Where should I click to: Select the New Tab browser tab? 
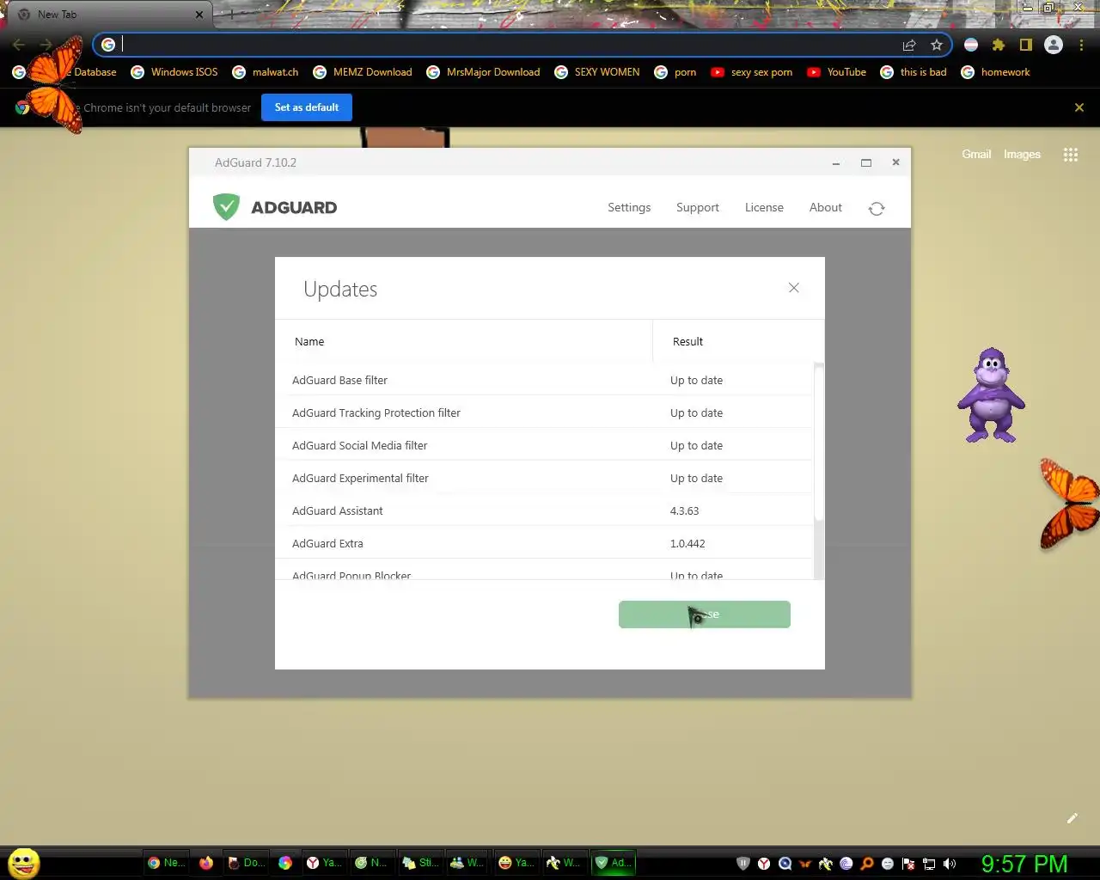107,15
